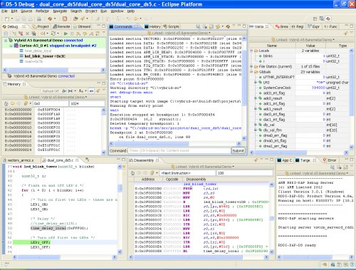Click the Submit button in Commands view
The width and height of the screenshot is (356, 270).
pos(238,150)
